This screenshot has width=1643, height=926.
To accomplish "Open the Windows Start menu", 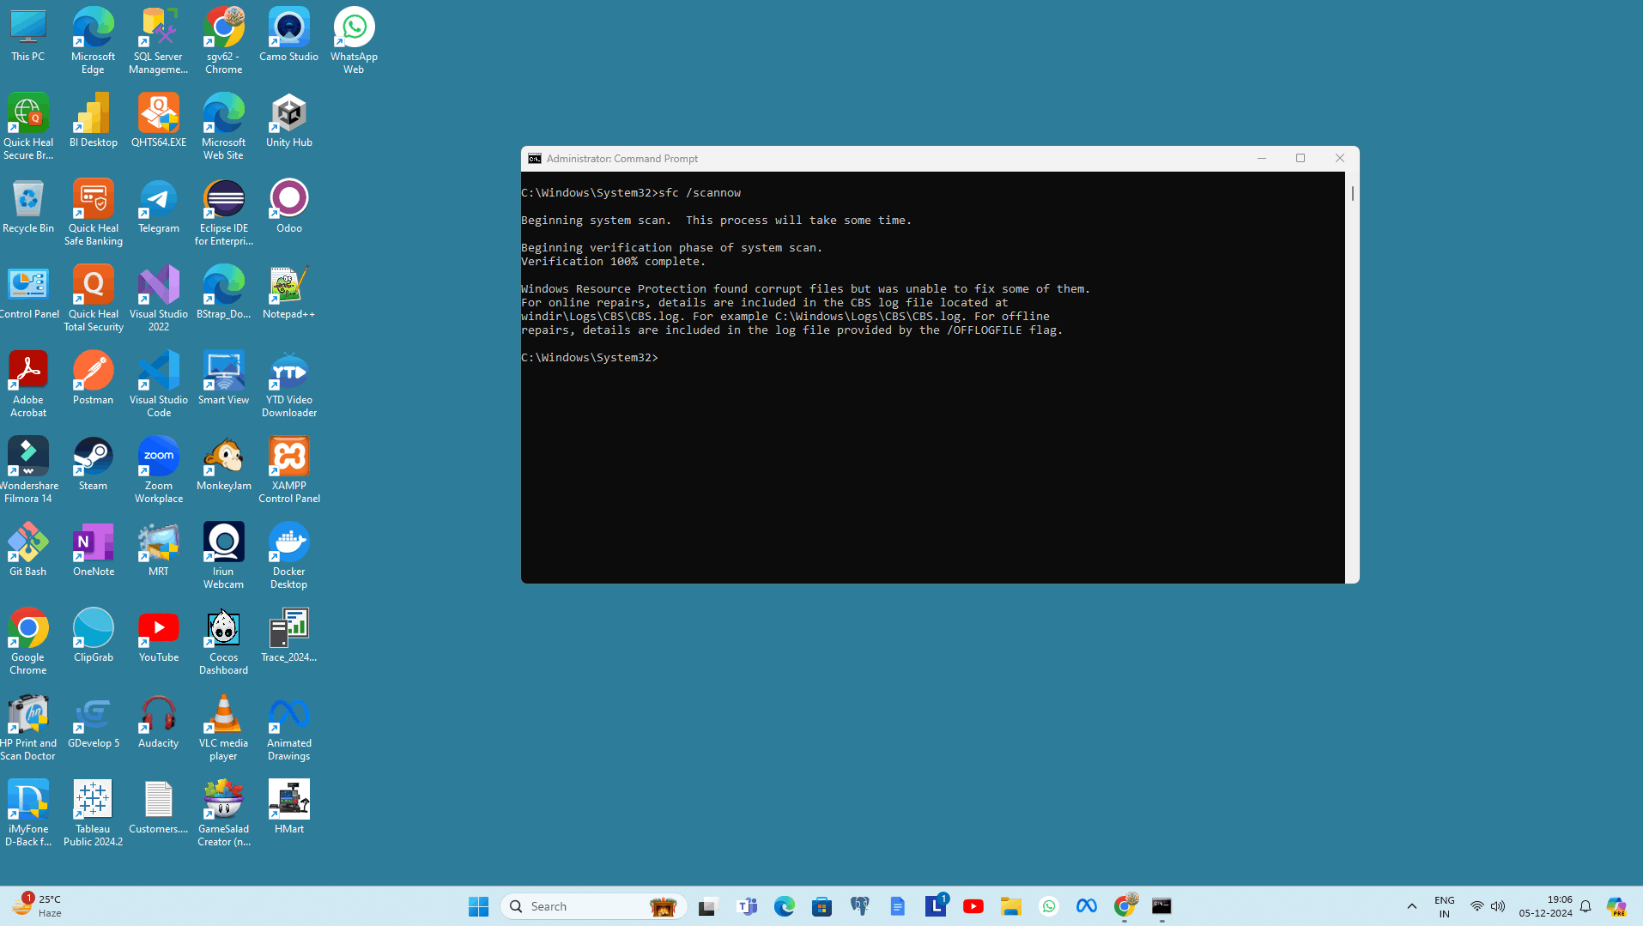I will pyautogui.click(x=478, y=906).
